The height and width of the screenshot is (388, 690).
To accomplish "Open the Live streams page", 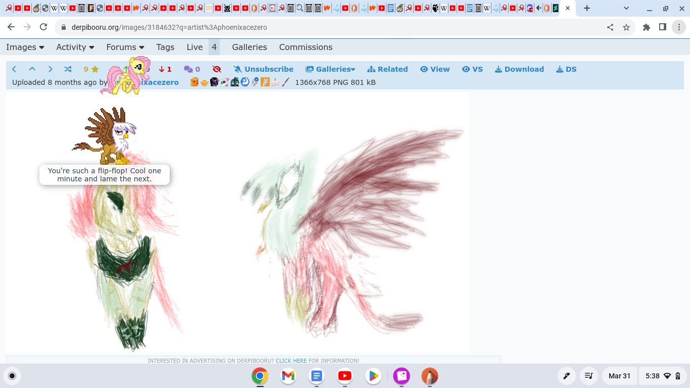I will (194, 47).
